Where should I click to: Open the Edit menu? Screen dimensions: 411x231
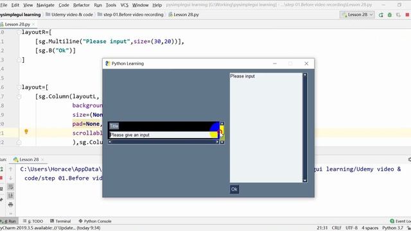pos(15,5)
